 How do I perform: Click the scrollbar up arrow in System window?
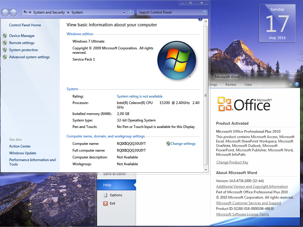[x=206, y=21]
